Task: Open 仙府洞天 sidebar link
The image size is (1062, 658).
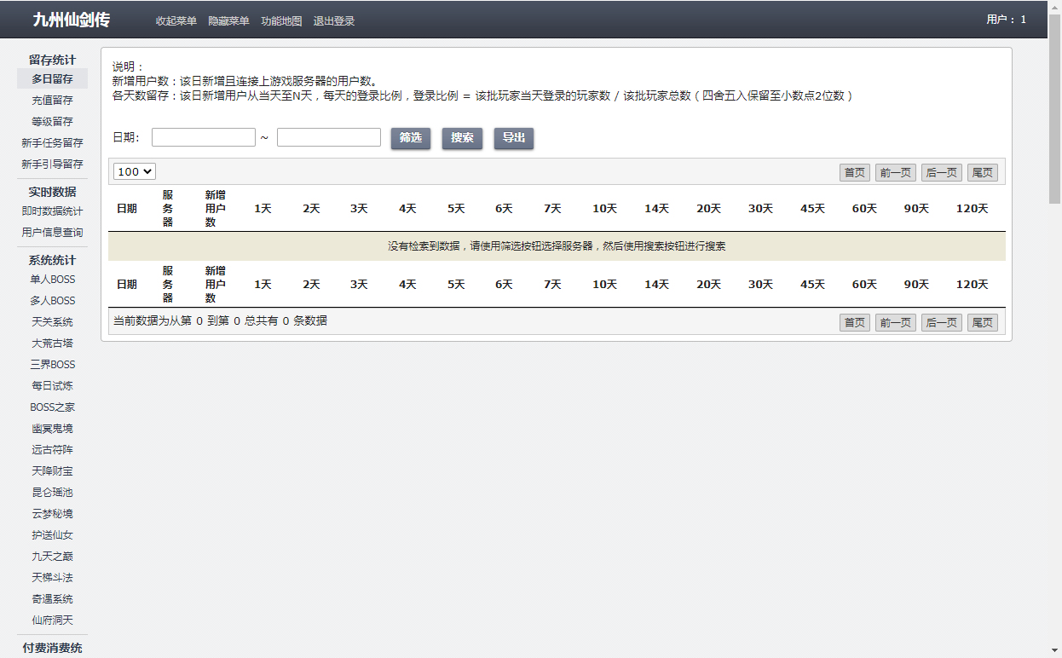Action: click(x=52, y=620)
